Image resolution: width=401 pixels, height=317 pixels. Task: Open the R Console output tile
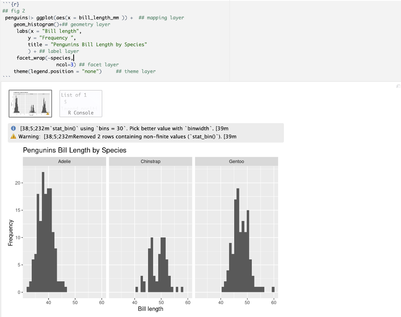coord(81,112)
